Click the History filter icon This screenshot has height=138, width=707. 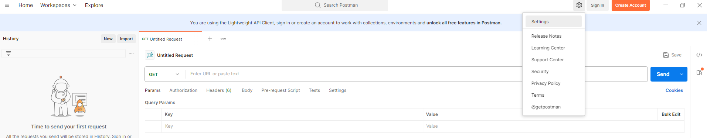pyautogui.click(x=9, y=54)
